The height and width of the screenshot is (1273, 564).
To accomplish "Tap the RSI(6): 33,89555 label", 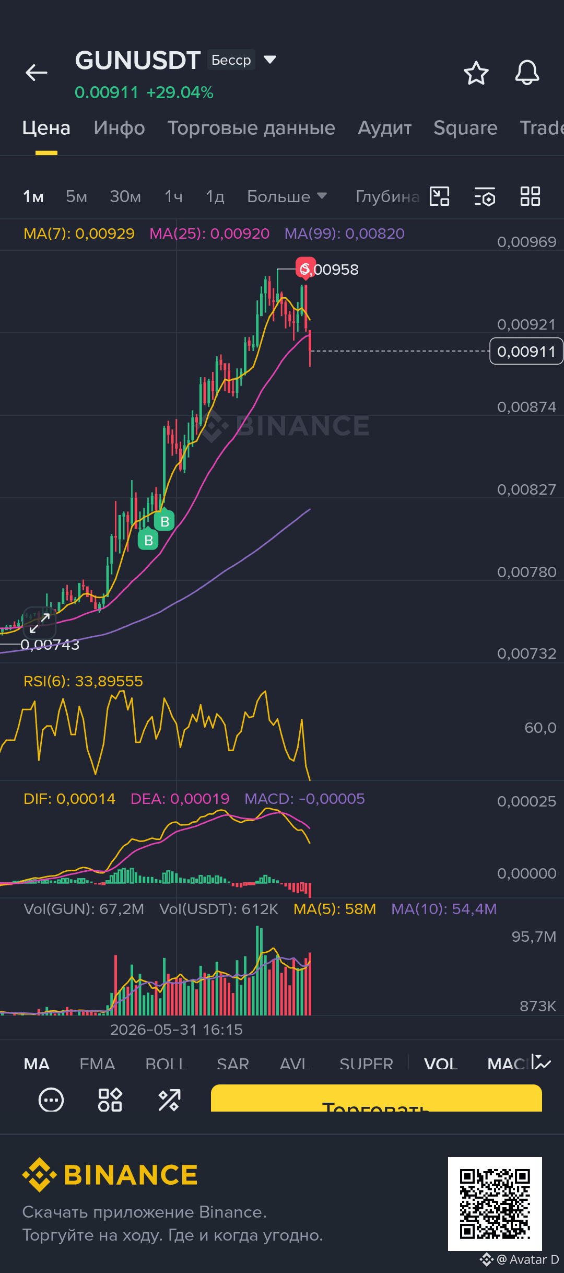I will (x=83, y=681).
